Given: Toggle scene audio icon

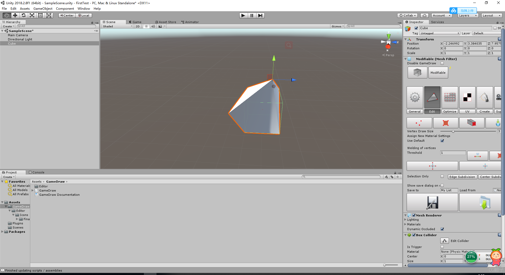Looking at the screenshot, I should click(153, 26).
